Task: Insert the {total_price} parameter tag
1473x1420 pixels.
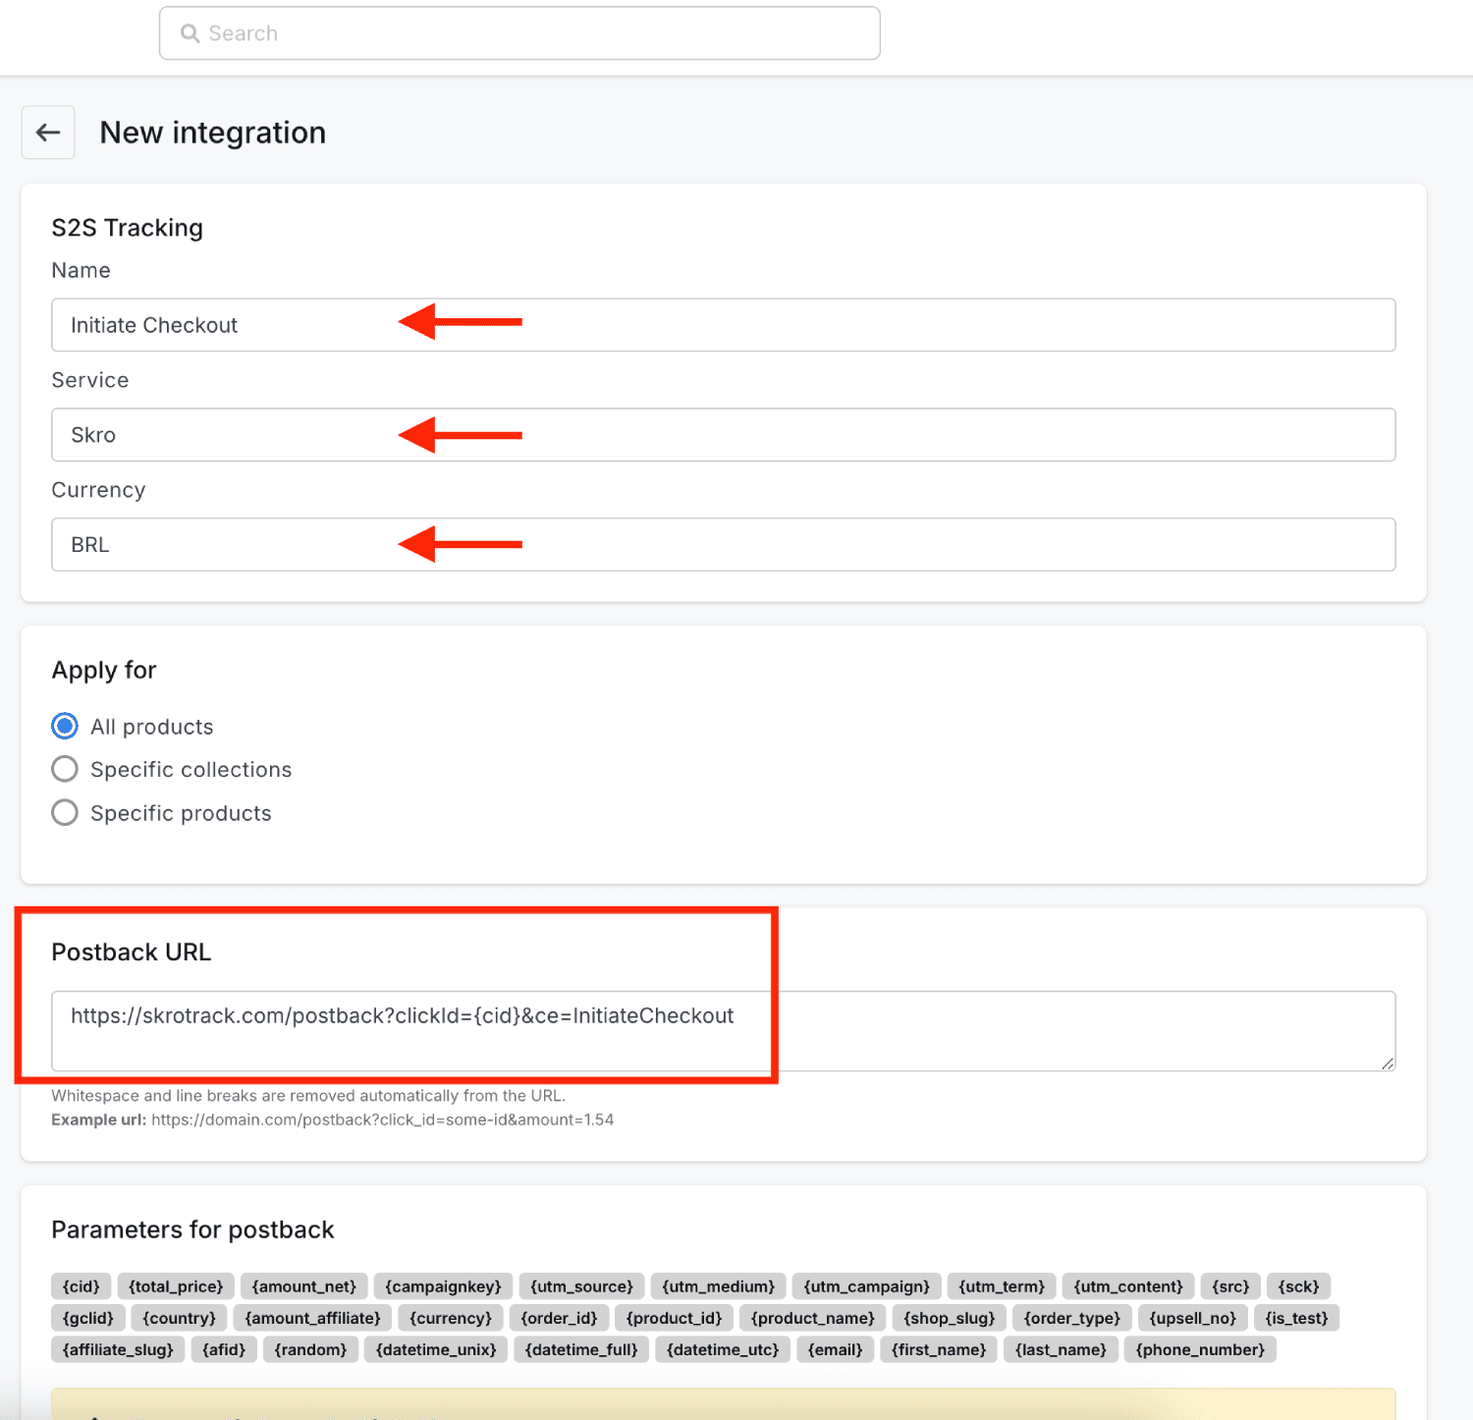Action: 176,1286
